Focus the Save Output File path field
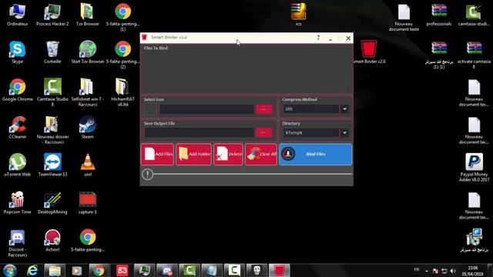Viewport: 493px width, 277px height. pyautogui.click(x=199, y=132)
